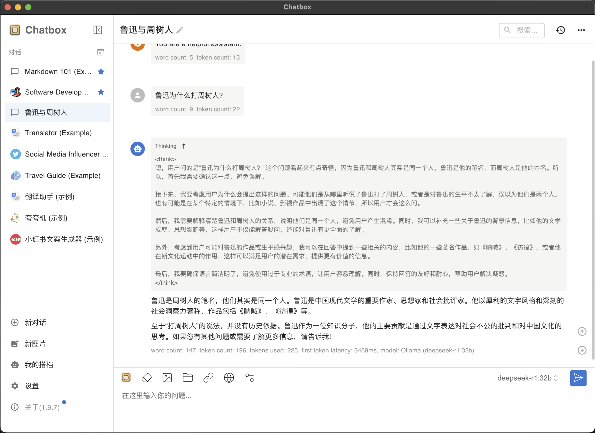Image resolution: width=595 pixels, height=433 pixels.
Task: Open the three-dot options menu
Action: pos(581,30)
